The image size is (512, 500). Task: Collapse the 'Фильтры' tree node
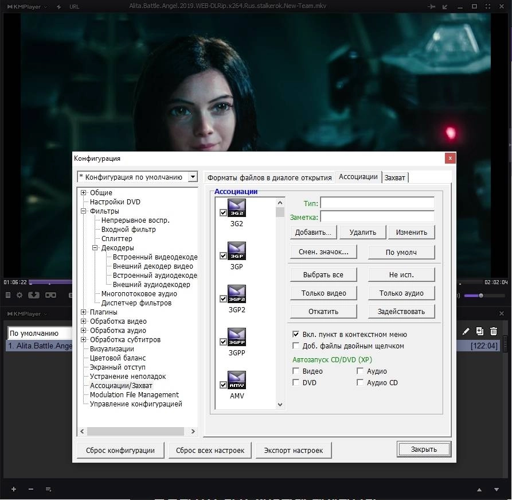click(84, 211)
